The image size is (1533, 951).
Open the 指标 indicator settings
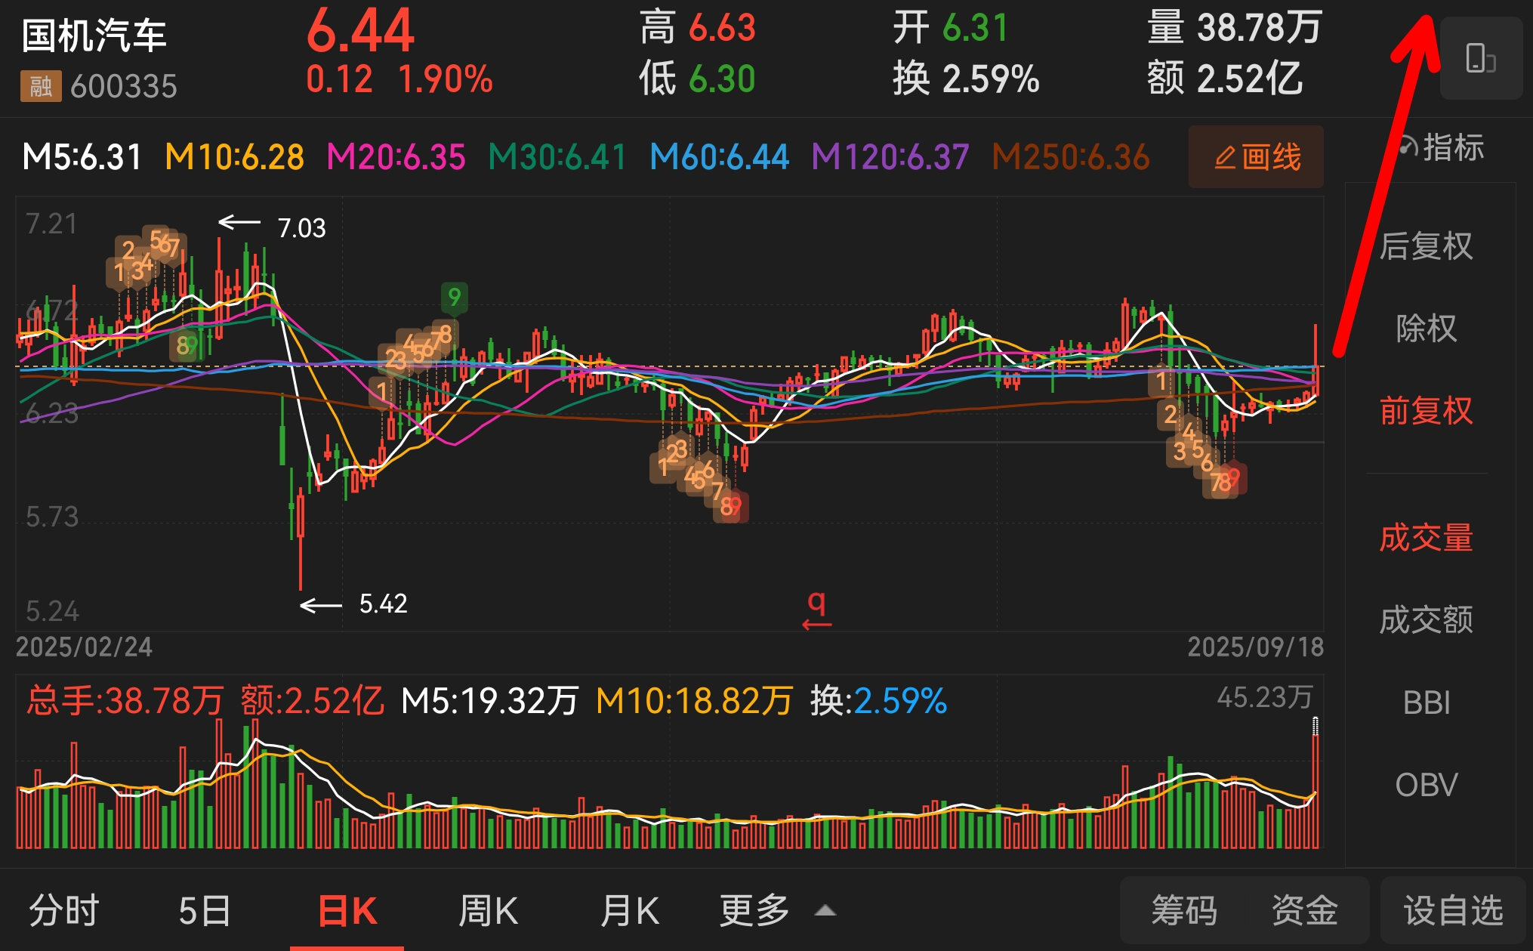click(1442, 147)
